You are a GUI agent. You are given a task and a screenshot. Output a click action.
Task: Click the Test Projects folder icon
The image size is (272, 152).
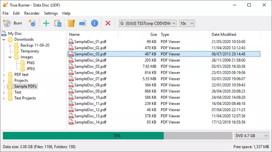pyautogui.click(x=10, y=98)
